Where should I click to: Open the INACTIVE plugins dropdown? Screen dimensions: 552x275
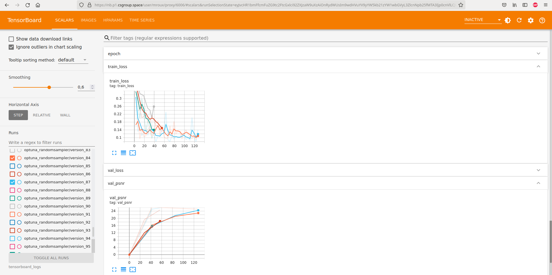click(483, 20)
